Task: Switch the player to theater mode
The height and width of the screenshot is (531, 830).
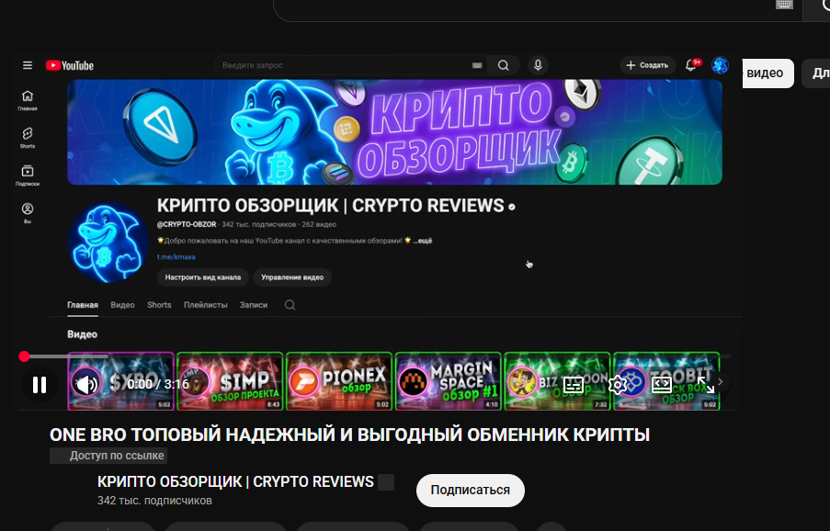Action: (662, 385)
